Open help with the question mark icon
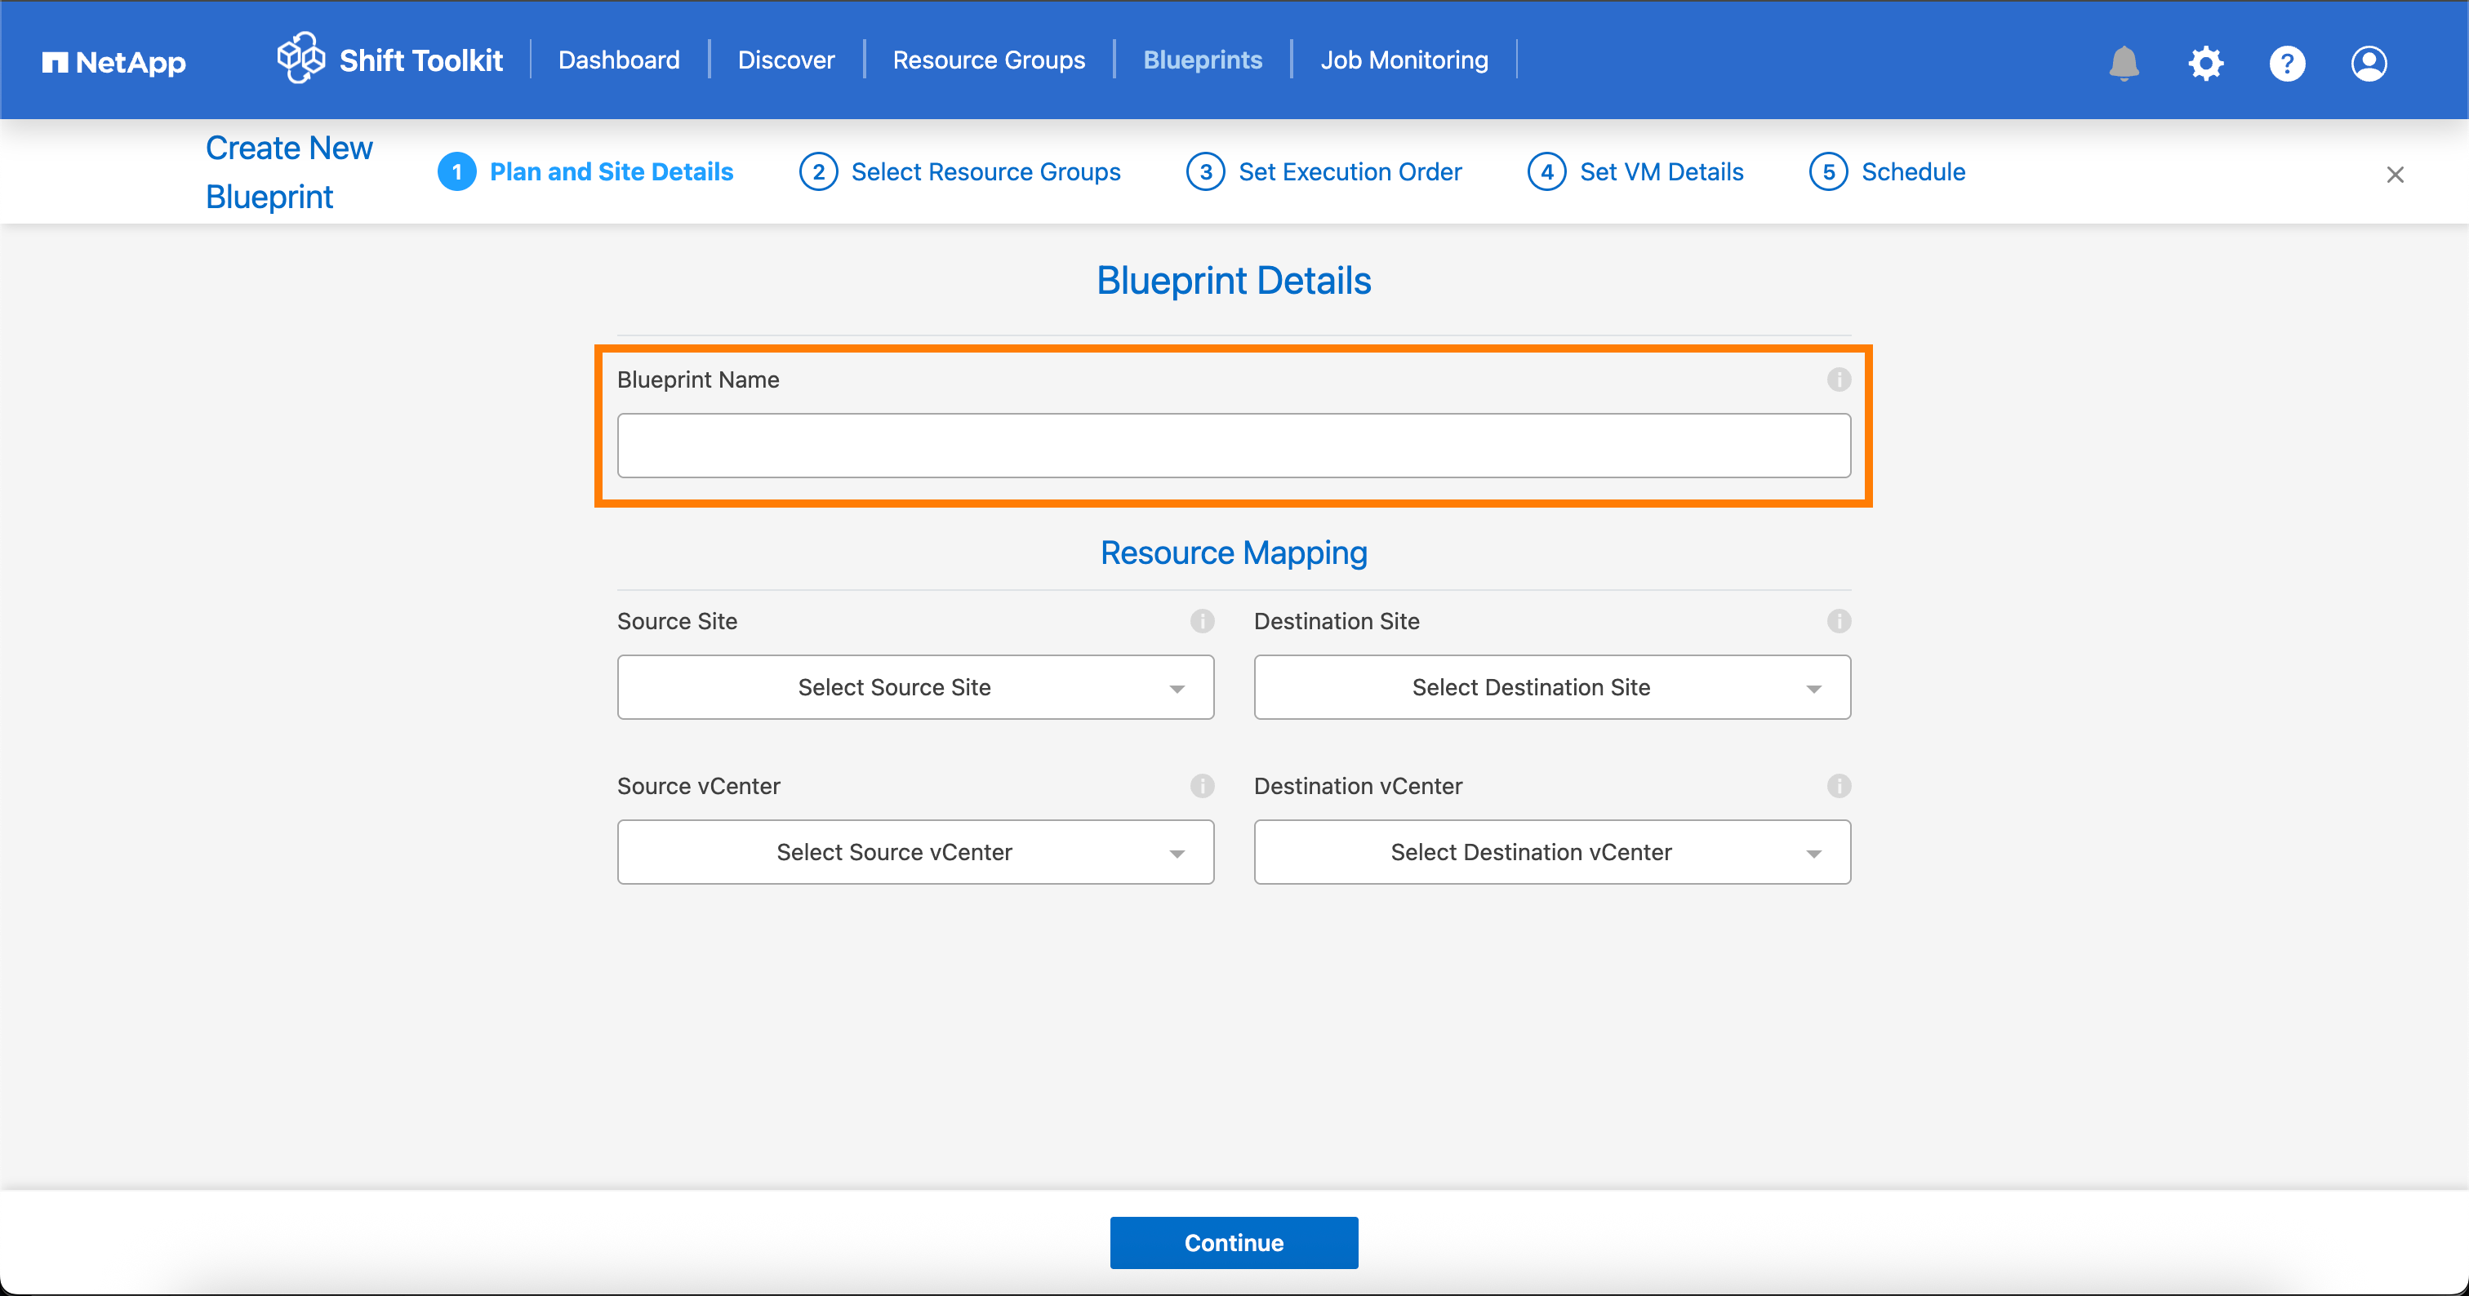This screenshot has width=2469, height=1296. pyautogui.click(x=2287, y=63)
